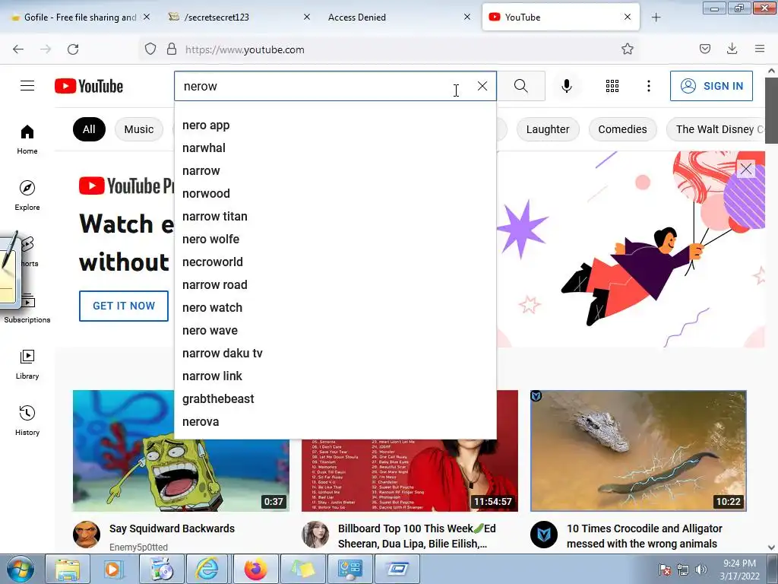This screenshot has height=584, width=778.
Task: Switch to the Gofile tab
Action: tap(79, 17)
